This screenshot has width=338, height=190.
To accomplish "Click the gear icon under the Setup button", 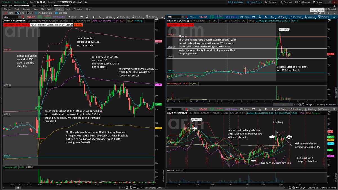I will [334, 6].
